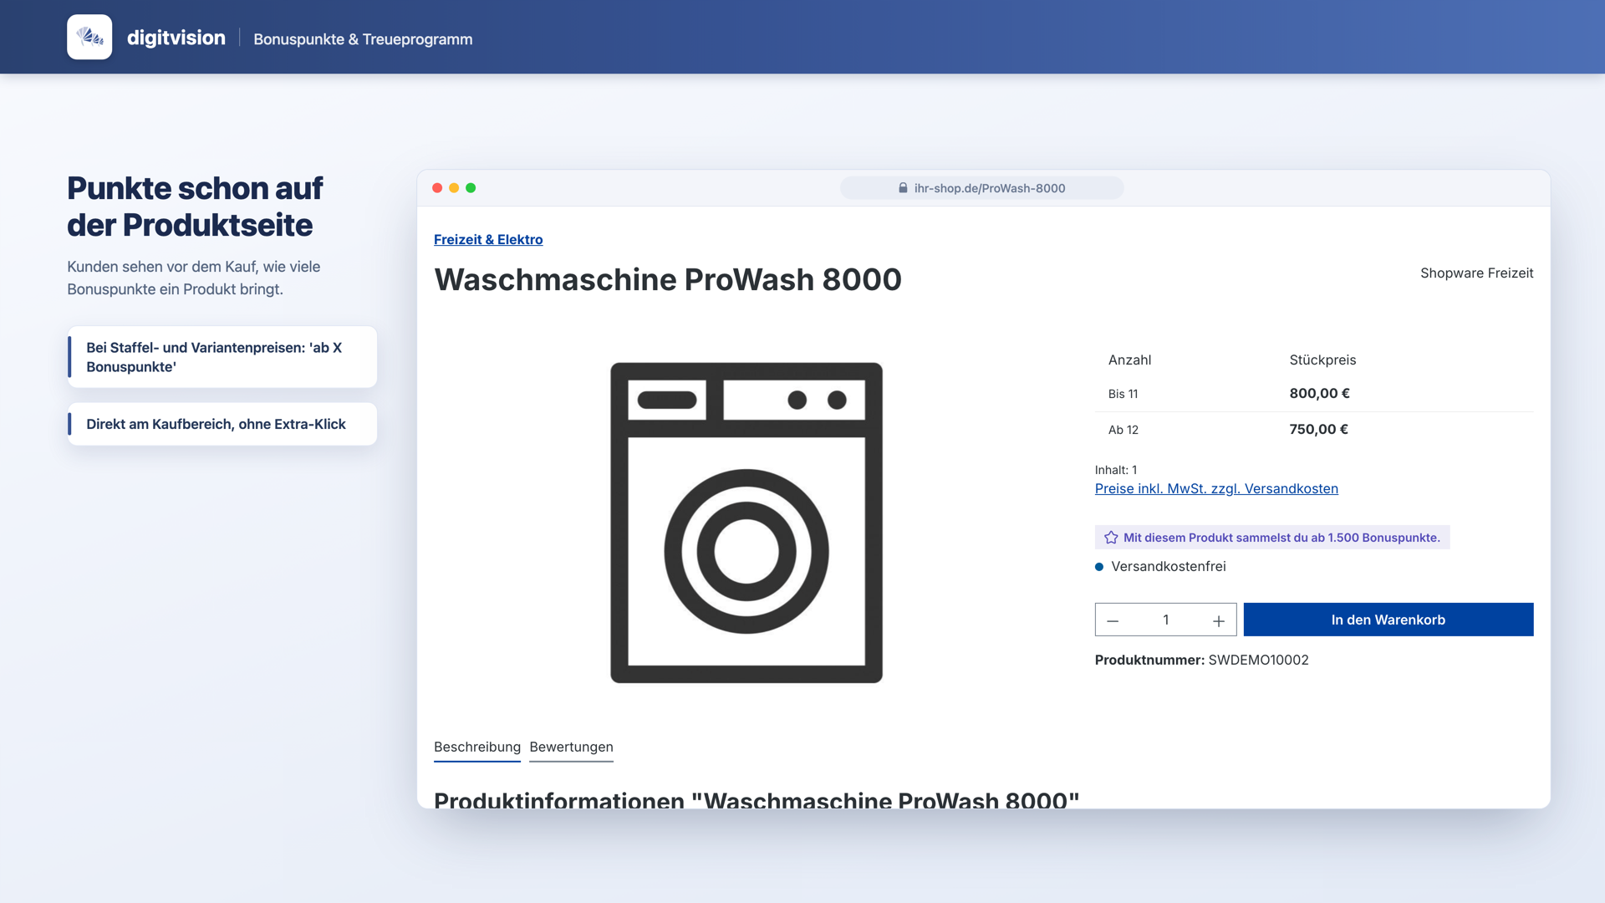Click the 'Kunden sehen vor dem Kauf' subtitle

194,278
